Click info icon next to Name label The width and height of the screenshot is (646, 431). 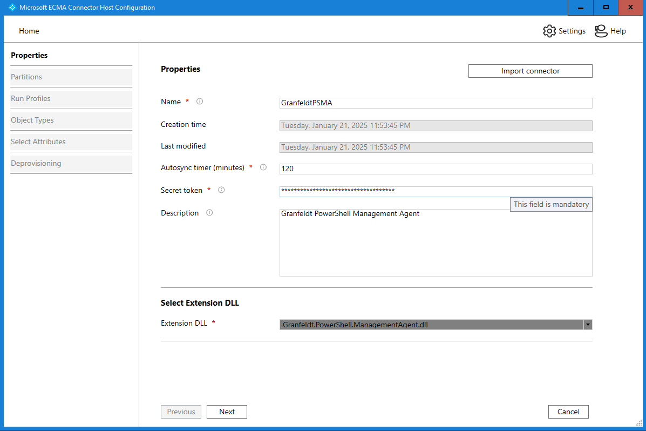pos(200,102)
